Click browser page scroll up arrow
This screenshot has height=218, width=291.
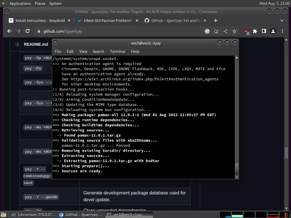tap(286, 40)
